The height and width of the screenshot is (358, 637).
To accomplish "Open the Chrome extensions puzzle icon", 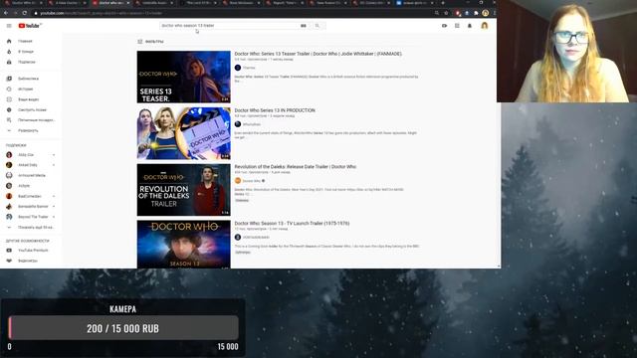I will point(476,13).
